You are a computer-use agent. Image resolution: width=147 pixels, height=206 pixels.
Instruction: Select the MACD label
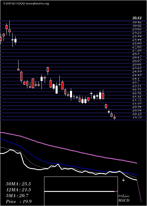pos(124,200)
